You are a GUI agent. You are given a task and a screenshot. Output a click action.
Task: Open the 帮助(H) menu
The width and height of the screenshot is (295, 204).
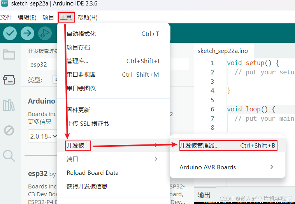click(88, 17)
